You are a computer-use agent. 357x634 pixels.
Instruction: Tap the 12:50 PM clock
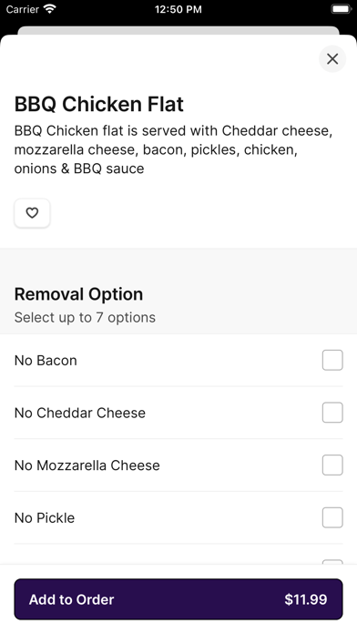click(178, 9)
